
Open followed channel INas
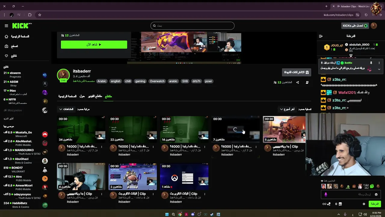tap(25, 92)
